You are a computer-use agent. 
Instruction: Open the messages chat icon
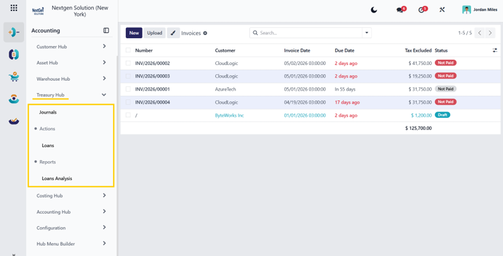point(401,10)
